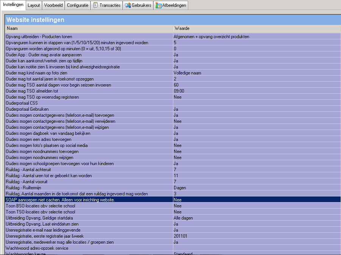Go to the Configuratie tab
This screenshot has height=255, width=341.
point(78,5)
